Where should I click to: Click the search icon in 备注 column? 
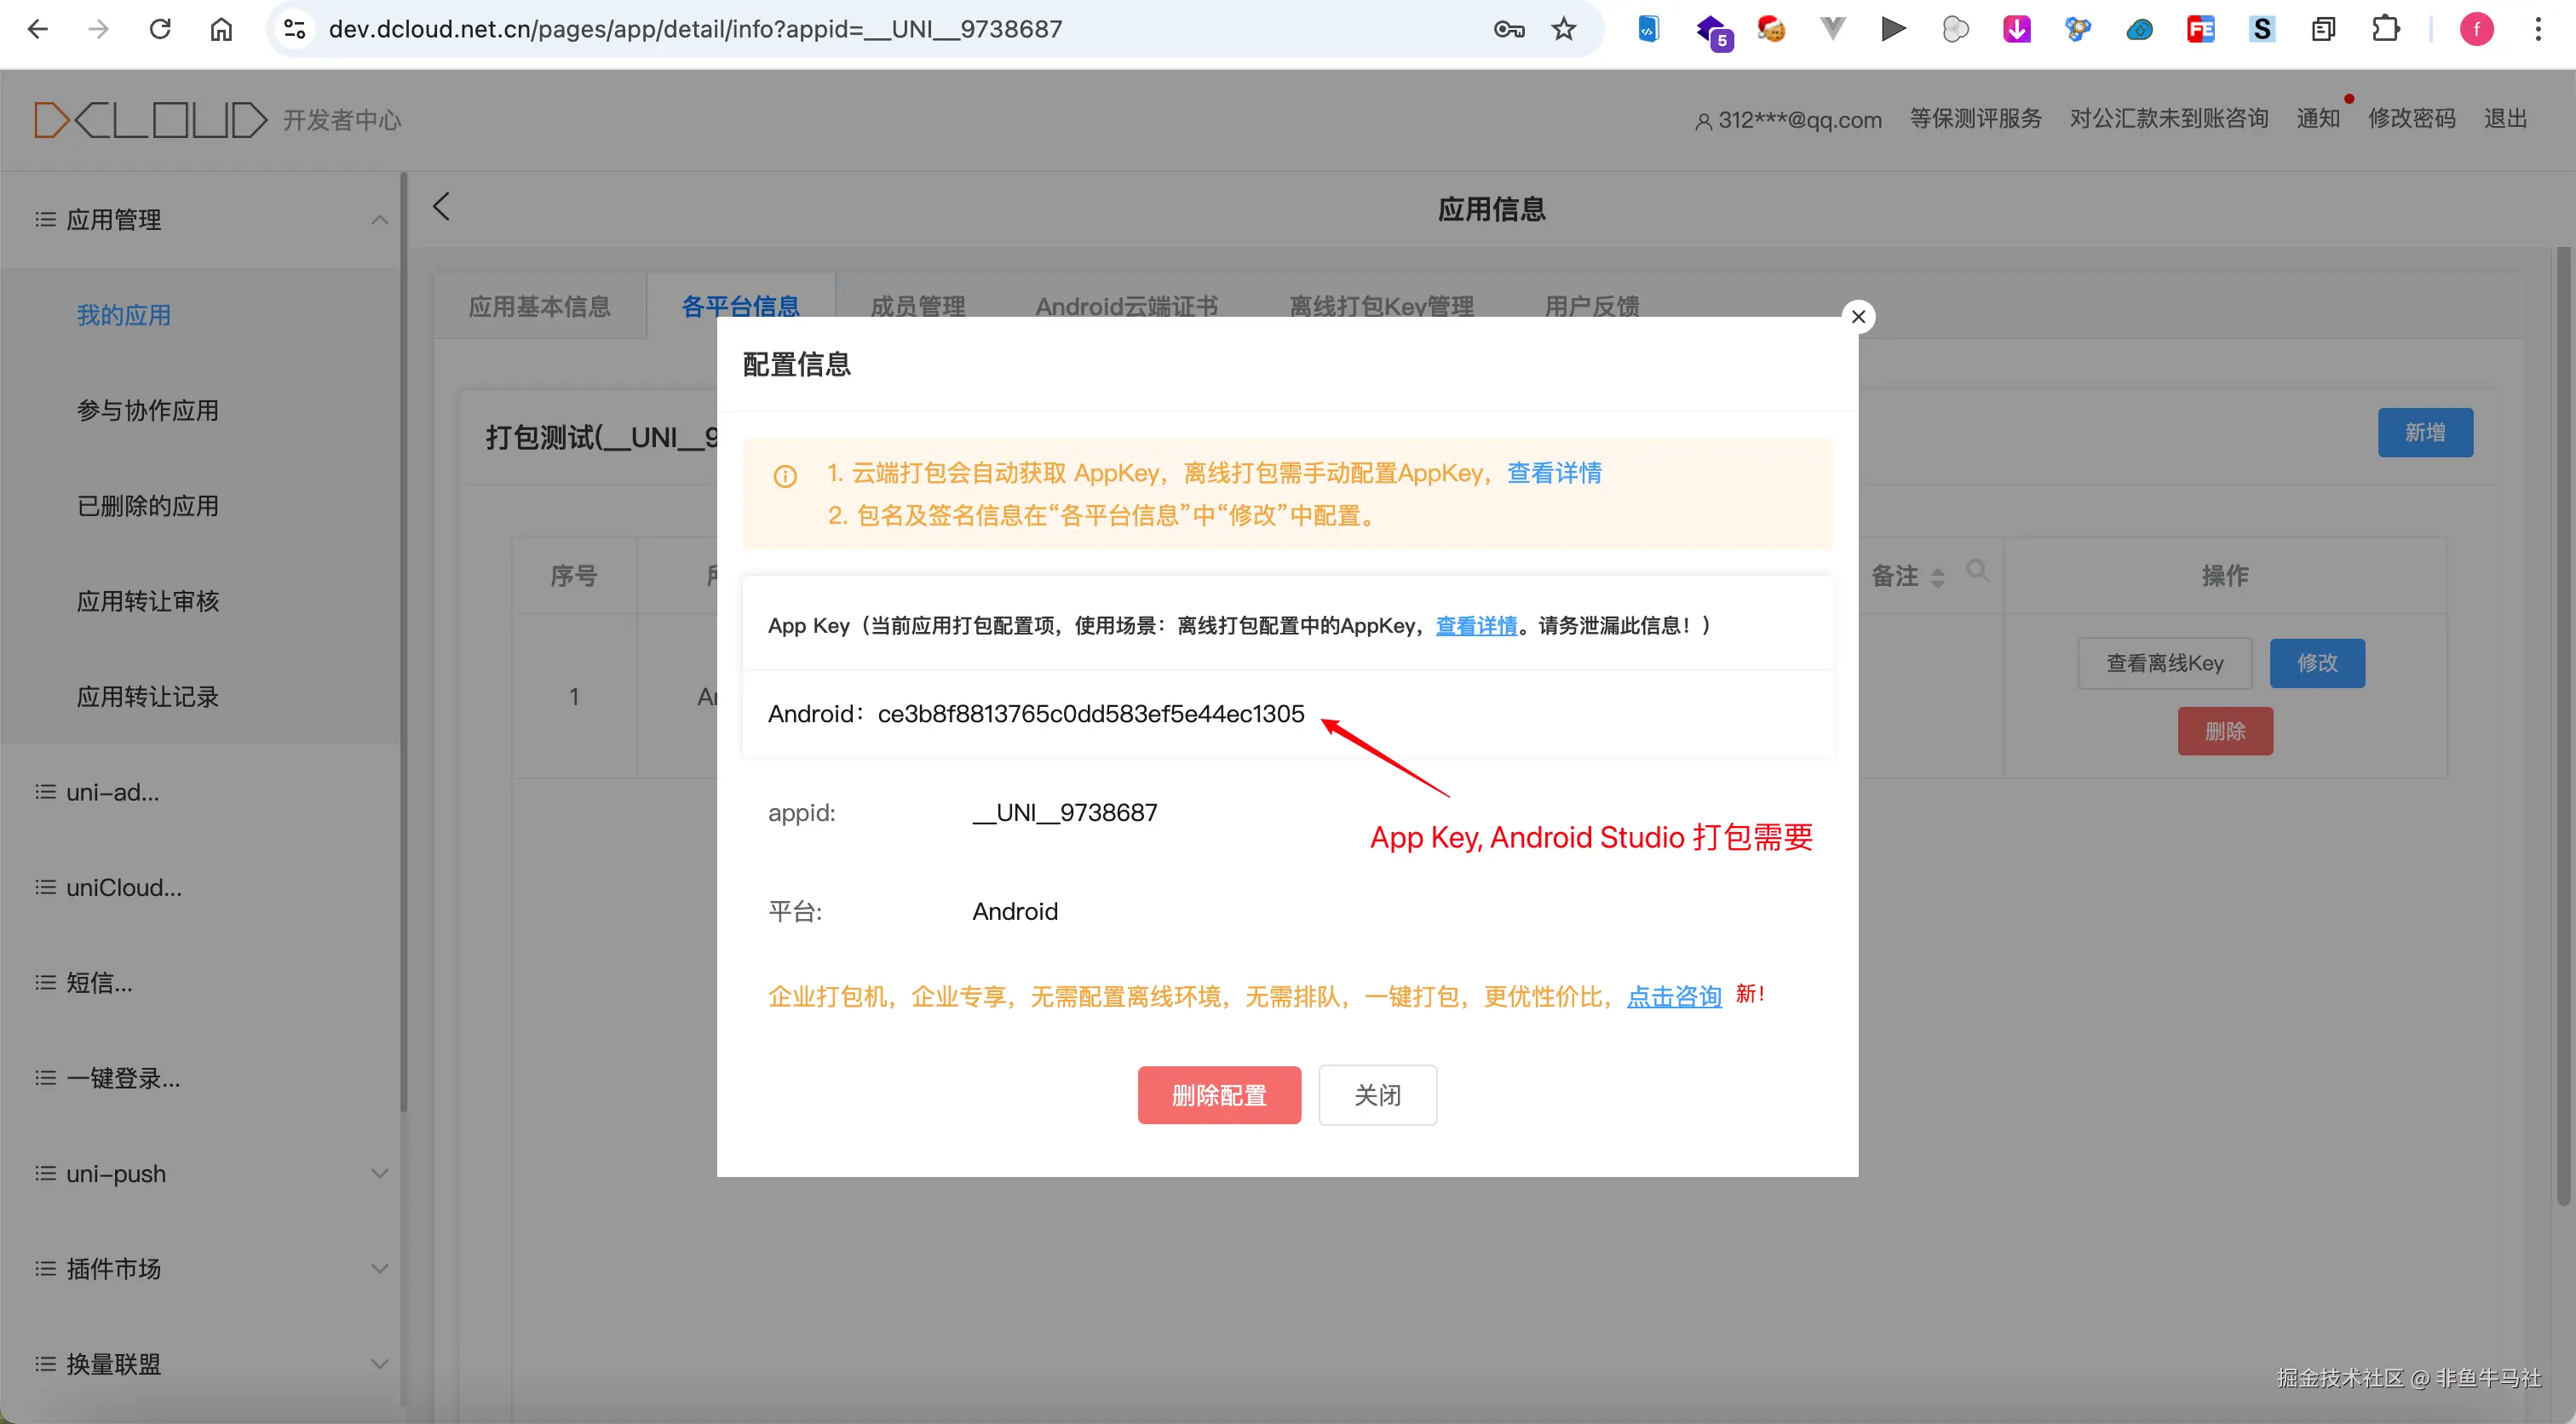[x=1976, y=570]
